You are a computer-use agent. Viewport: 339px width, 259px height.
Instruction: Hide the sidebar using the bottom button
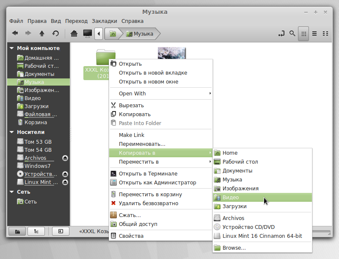click(x=61, y=231)
